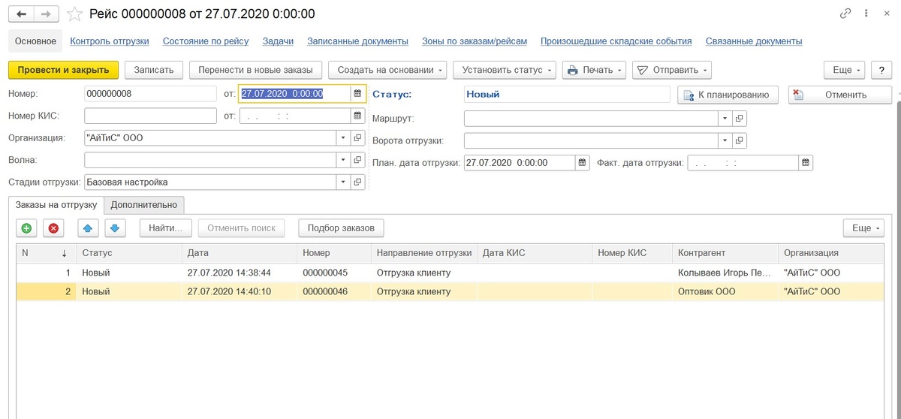Open the Отправить dropdown menu
Screen dimensions: 901x419
671,70
